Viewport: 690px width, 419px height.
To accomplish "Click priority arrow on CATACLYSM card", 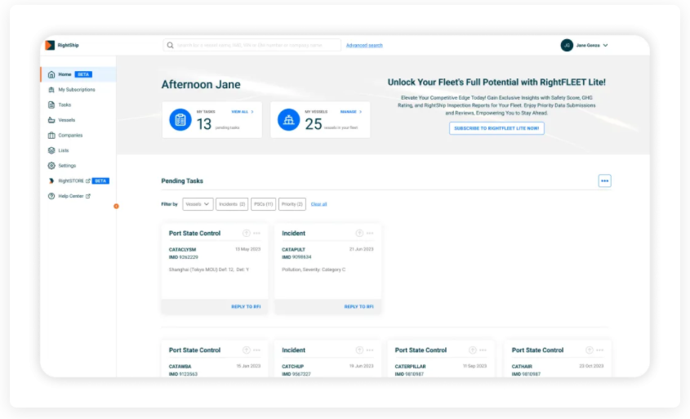I will click(247, 234).
